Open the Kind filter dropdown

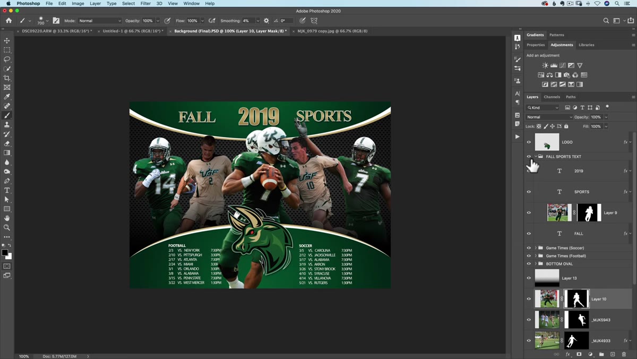pyautogui.click(x=543, y=107)
